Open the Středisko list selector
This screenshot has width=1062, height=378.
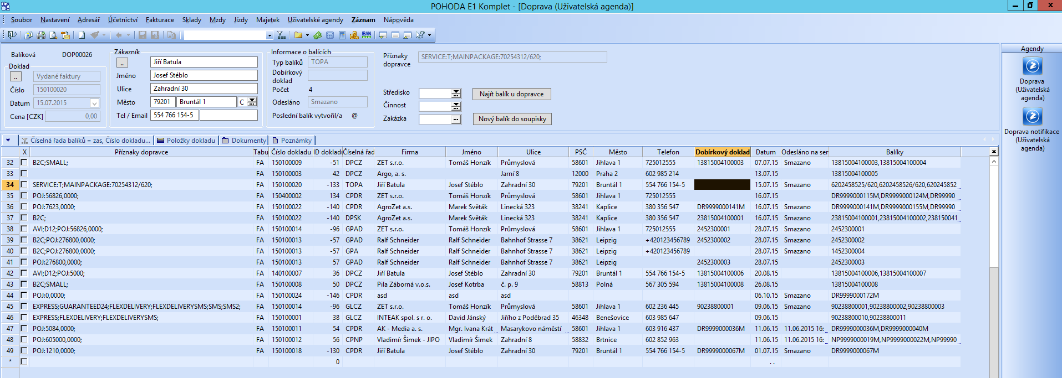456,93
